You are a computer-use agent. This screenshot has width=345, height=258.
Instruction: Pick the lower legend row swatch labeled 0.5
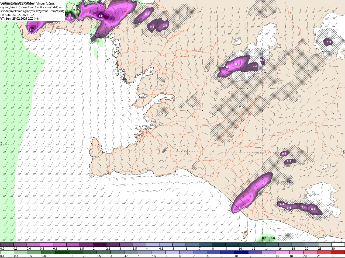coord(35,252)
